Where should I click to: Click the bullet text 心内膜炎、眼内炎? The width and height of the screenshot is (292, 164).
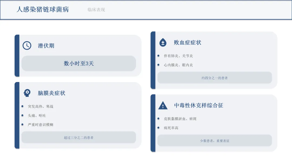tap(178, 65)
